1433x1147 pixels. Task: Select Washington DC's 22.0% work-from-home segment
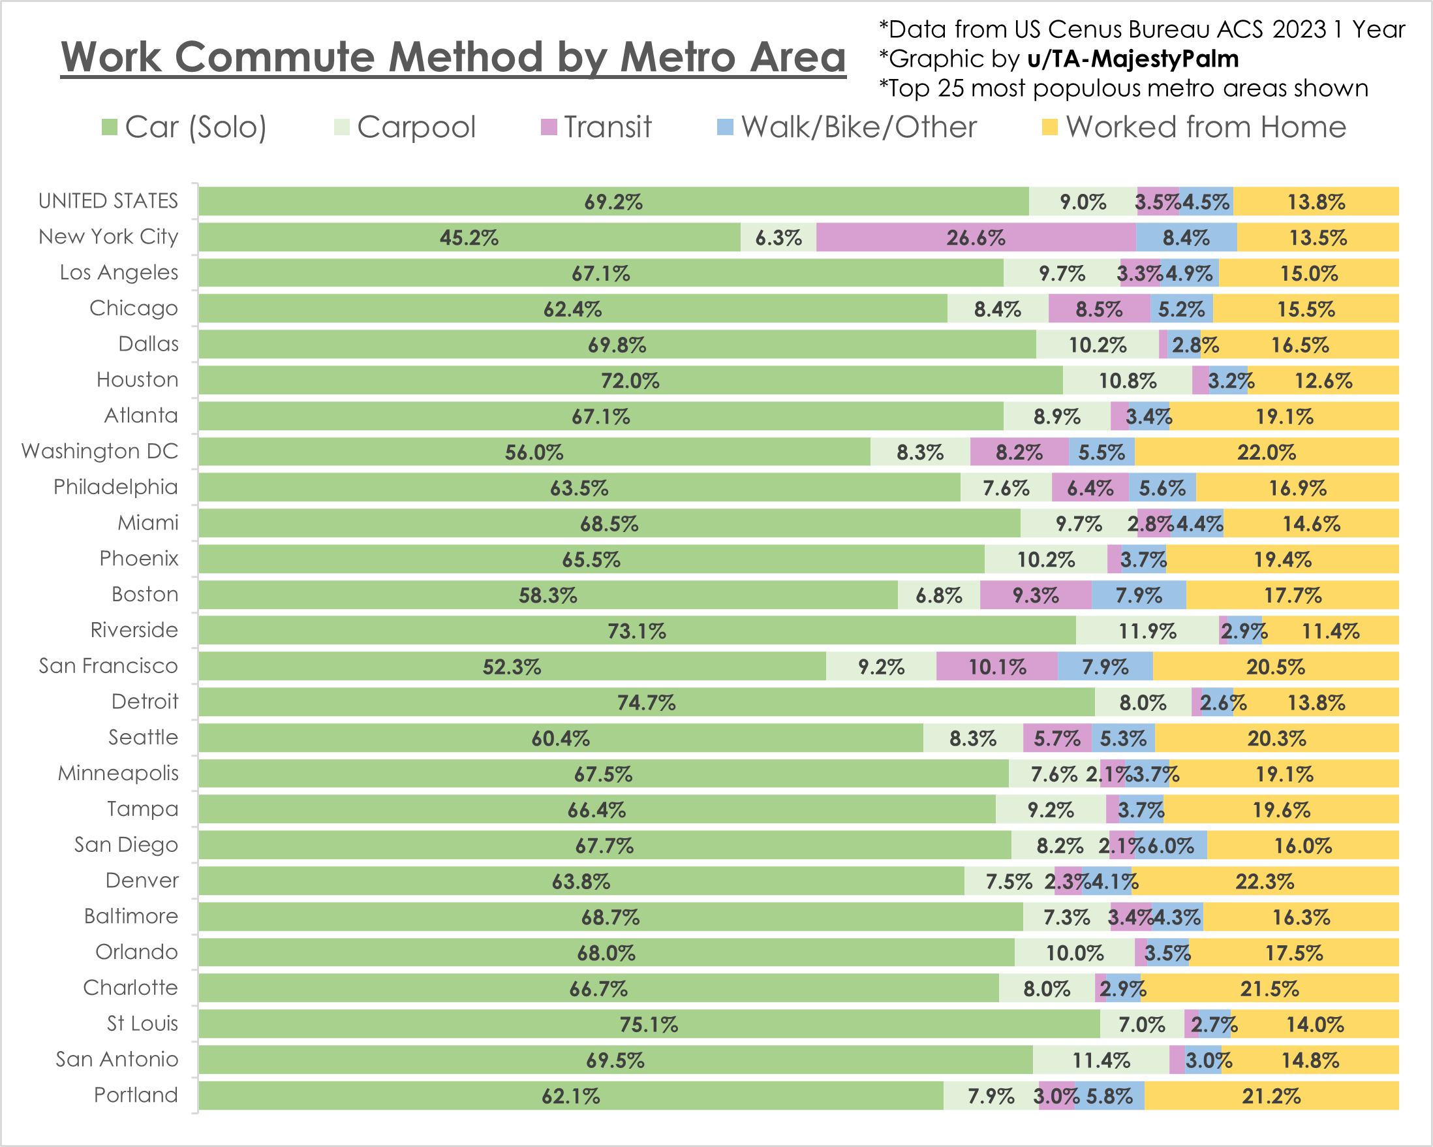[1265, 452]
